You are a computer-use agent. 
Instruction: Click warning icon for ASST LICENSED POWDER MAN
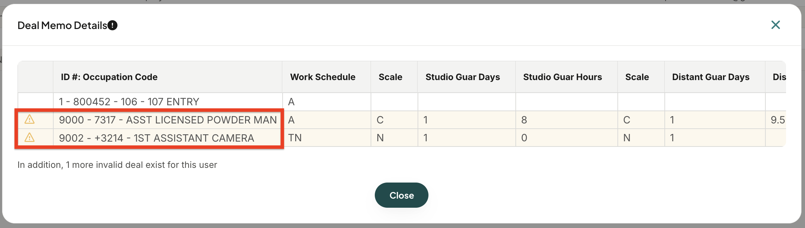(x=29, y=120)
